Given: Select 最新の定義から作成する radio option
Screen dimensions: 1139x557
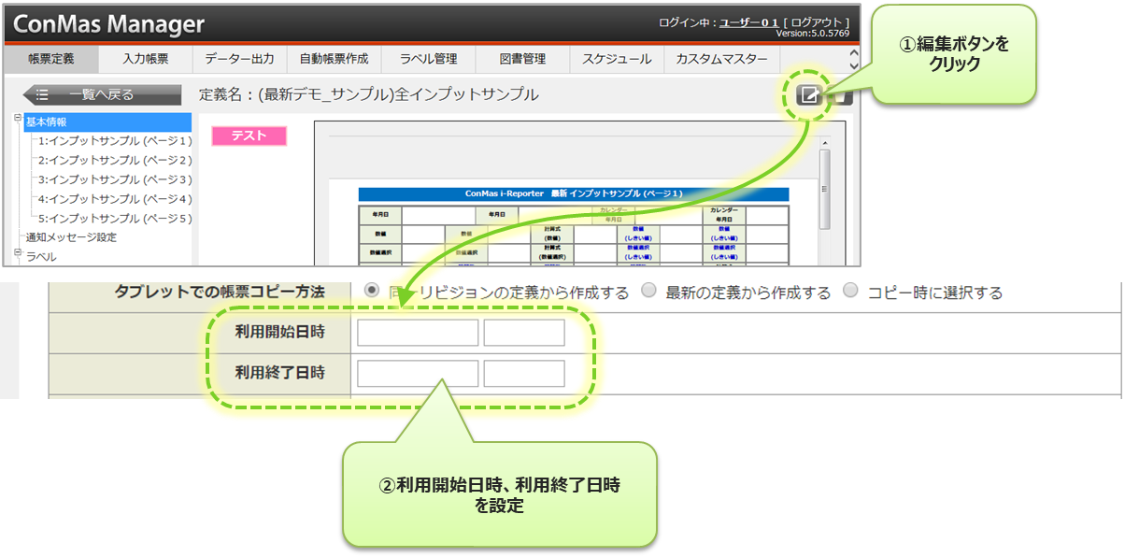Looking at the screenshot, I should [x=648, y=291].
